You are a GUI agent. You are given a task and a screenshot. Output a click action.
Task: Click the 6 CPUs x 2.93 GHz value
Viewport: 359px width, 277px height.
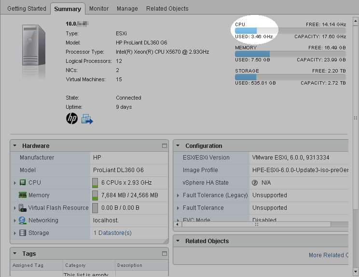tap(126, 183)
